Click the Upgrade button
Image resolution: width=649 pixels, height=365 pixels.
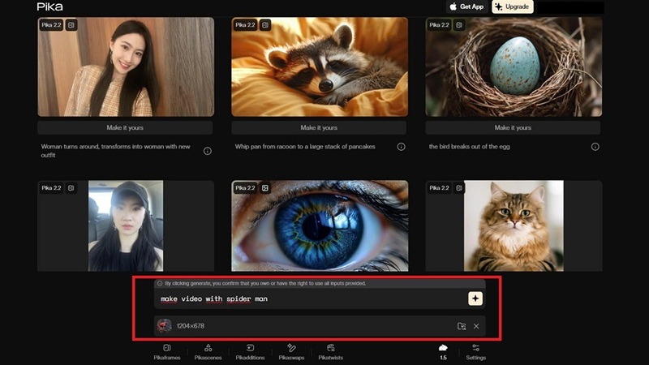[512, 6]
